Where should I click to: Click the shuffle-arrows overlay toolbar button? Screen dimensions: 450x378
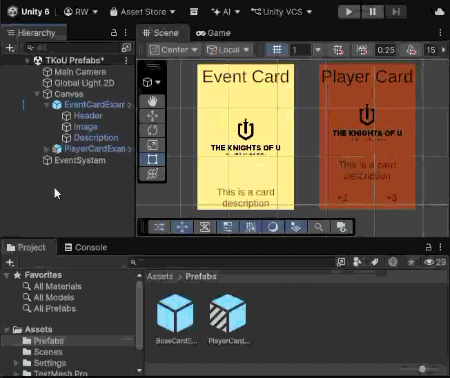[159, 227]
